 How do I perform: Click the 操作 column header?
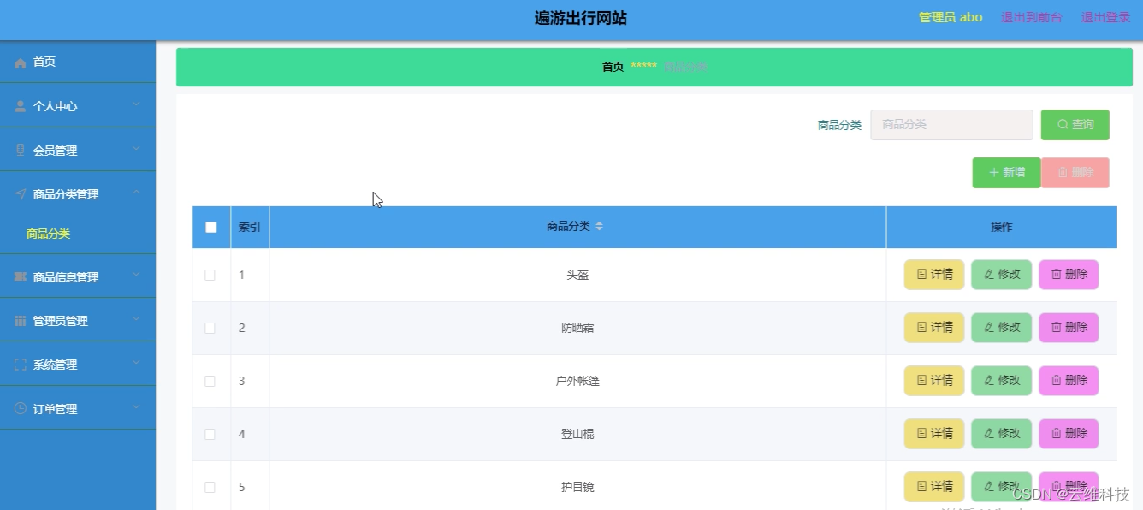1002,228
